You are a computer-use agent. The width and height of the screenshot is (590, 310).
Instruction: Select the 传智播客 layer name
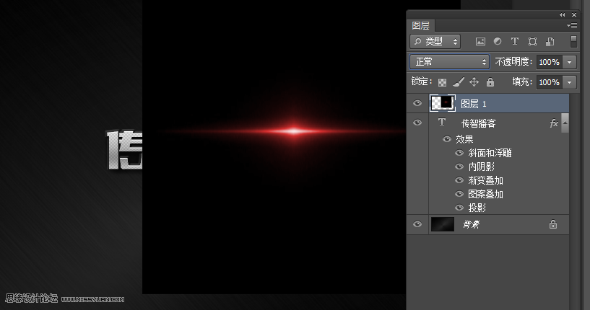coord(479,123)
